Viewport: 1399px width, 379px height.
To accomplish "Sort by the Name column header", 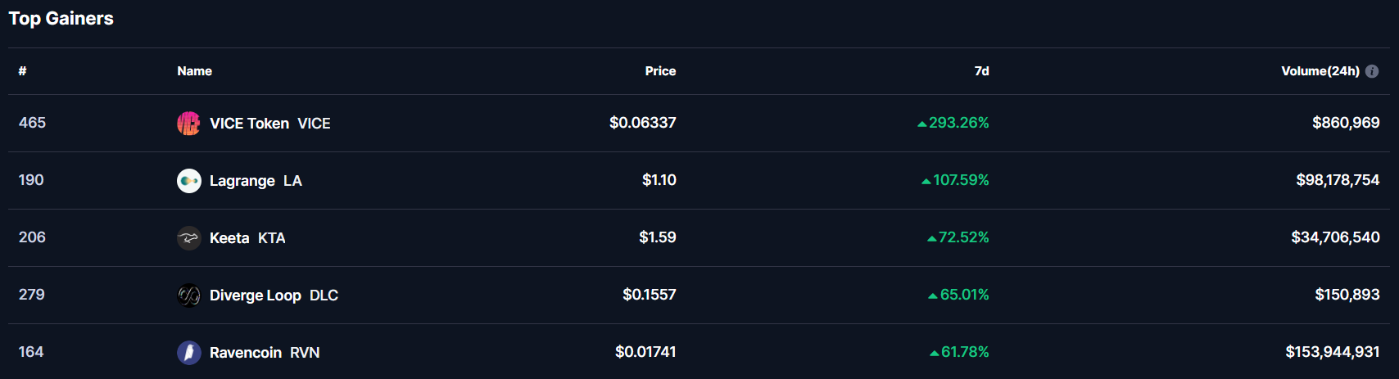I will coord(195,71).
